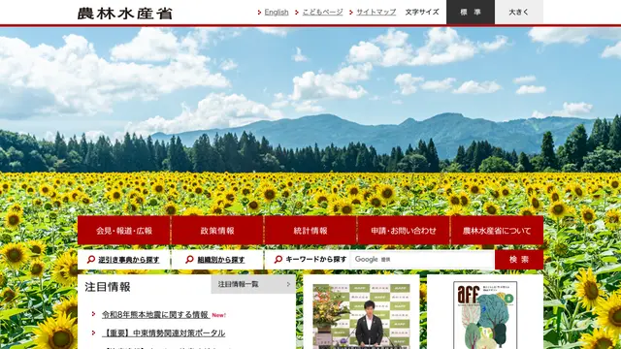Click the red 検索 search button
Screen dimensions: 621x349
click(519, 260)
